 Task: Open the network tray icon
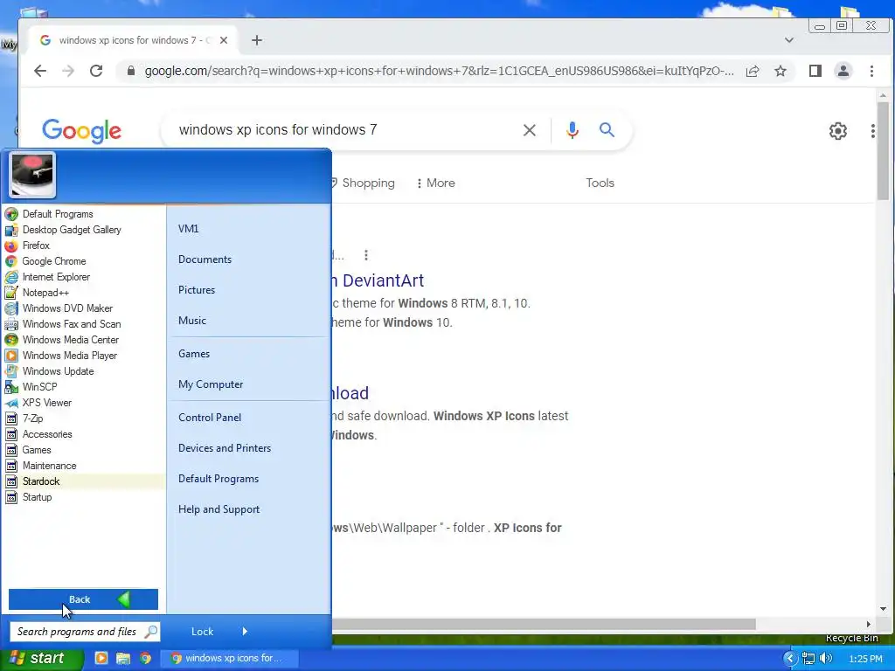tap(808, 659)
